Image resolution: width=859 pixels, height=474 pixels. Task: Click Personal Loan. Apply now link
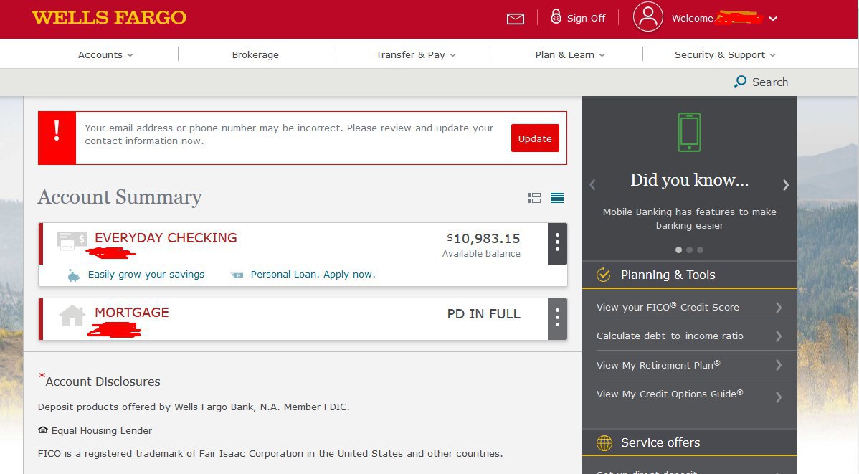click(x=313, y=275)
